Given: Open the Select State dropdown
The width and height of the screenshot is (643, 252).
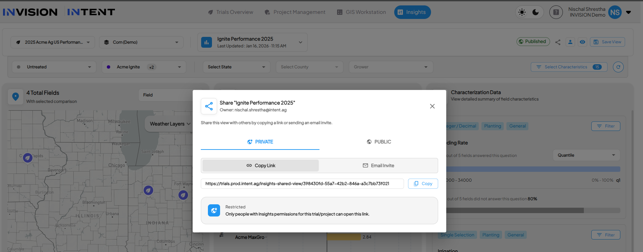Looking at the screenshot, I should 236,67.
